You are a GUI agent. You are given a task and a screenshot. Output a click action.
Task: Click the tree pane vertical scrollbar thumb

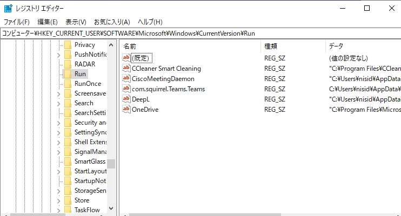111,164
